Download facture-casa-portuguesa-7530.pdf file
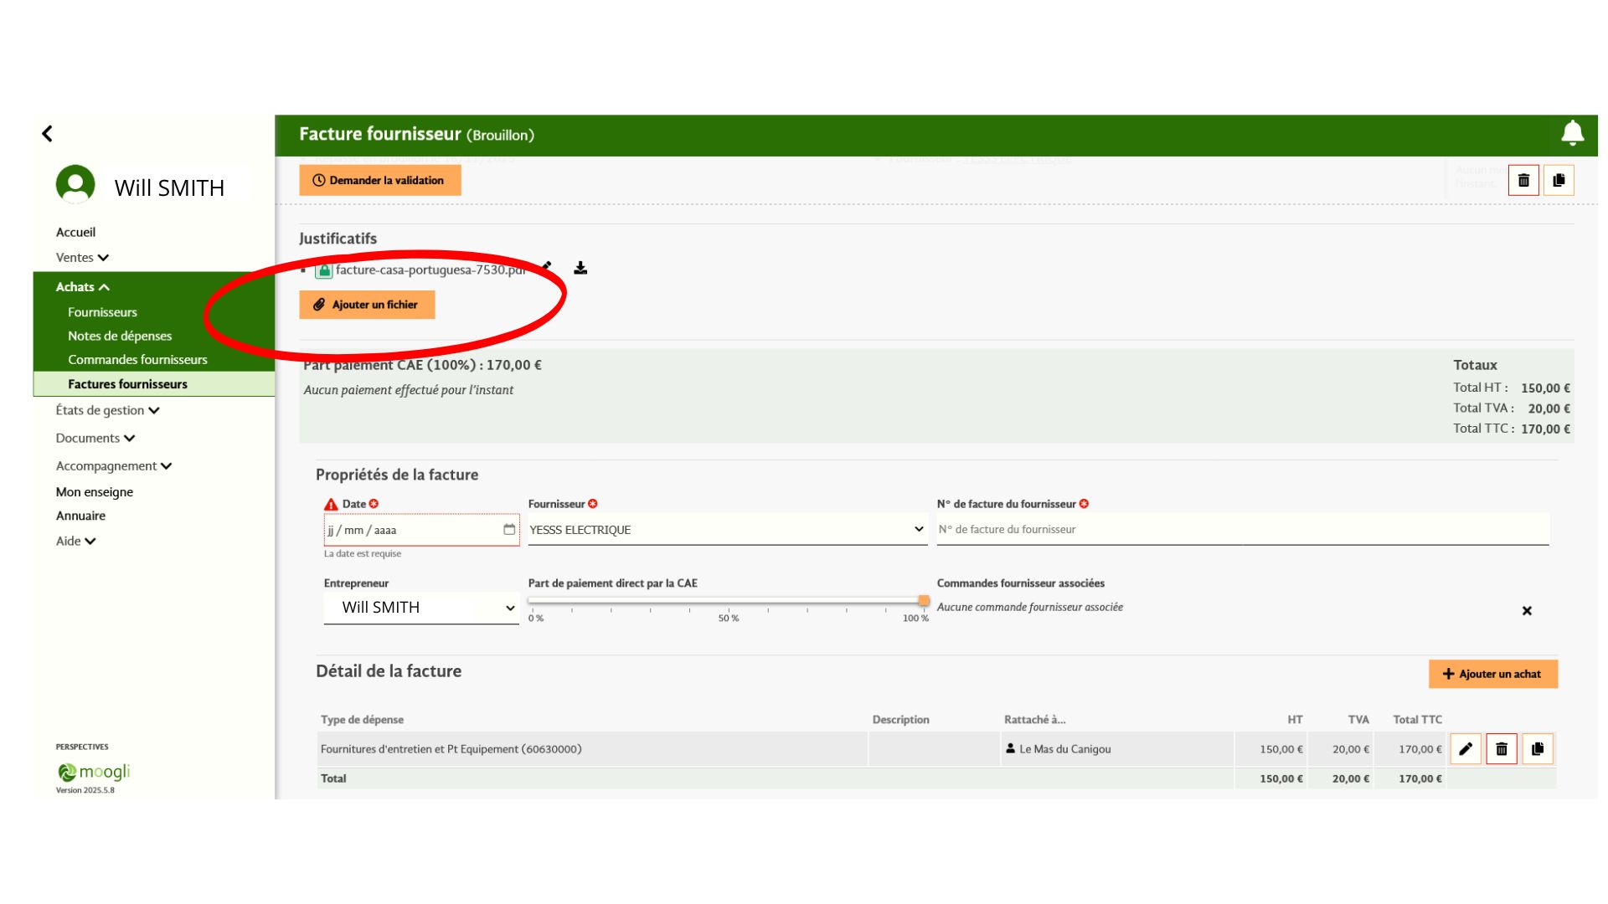Viewport: 1608px width, 904px height. point(580,268)
